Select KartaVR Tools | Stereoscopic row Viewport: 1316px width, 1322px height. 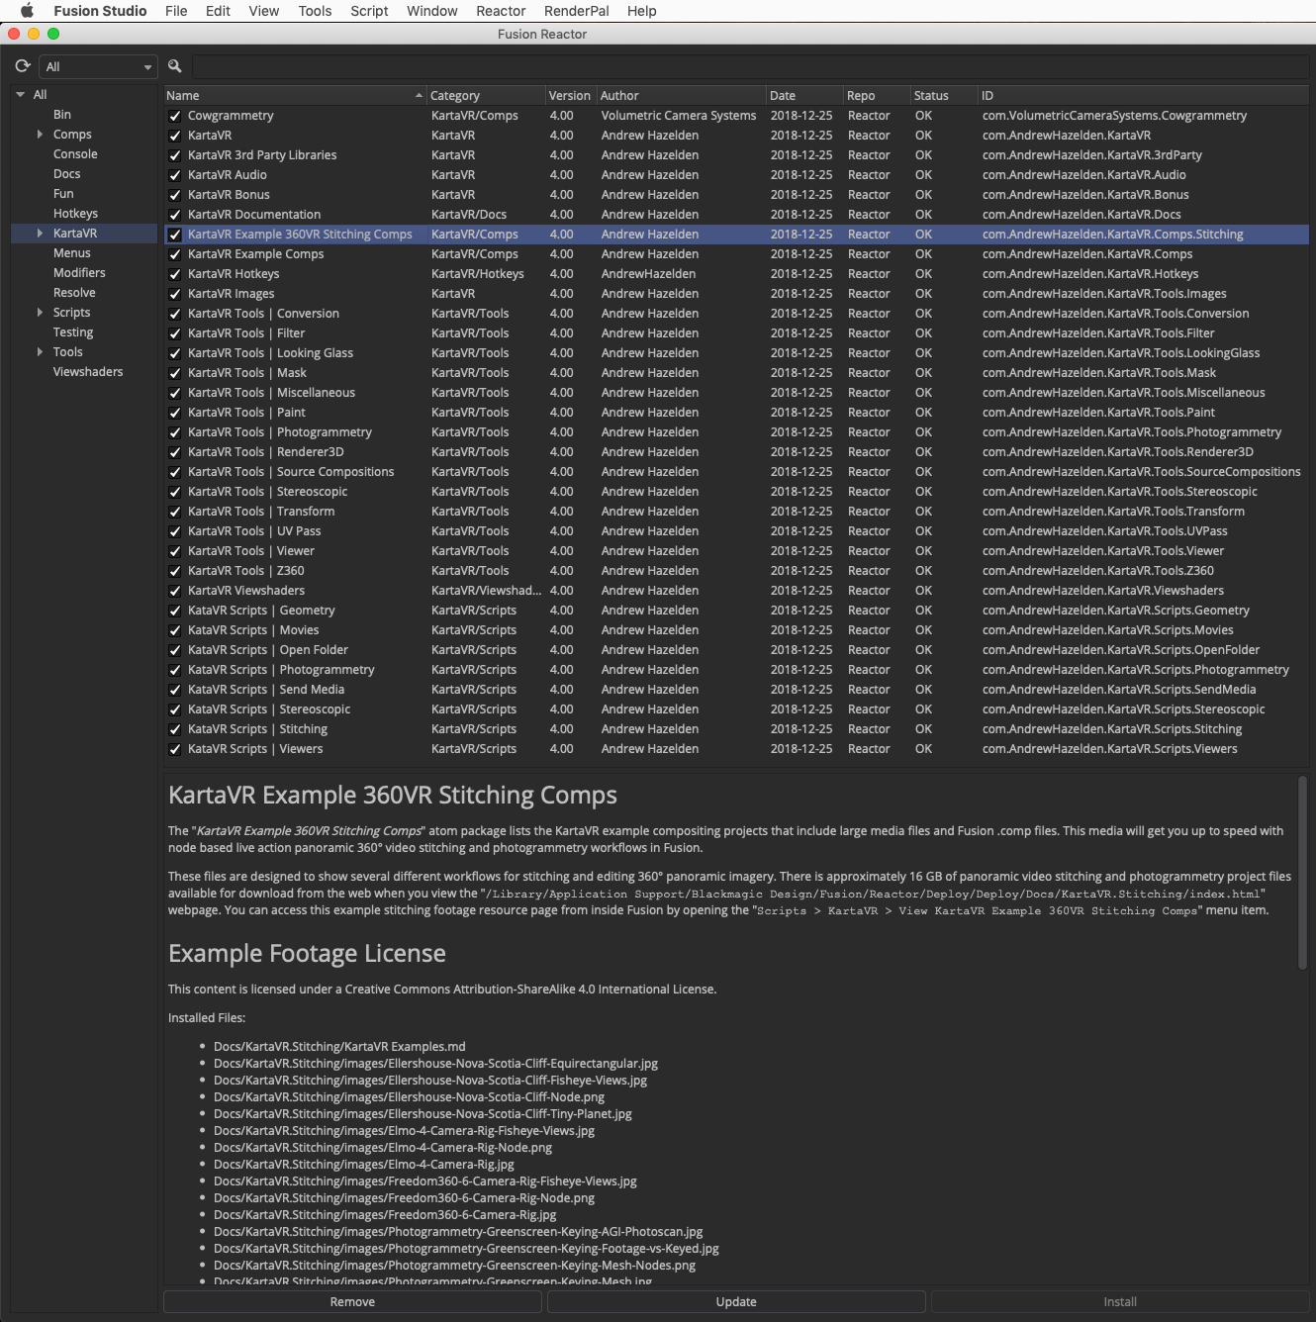[736, 492]
